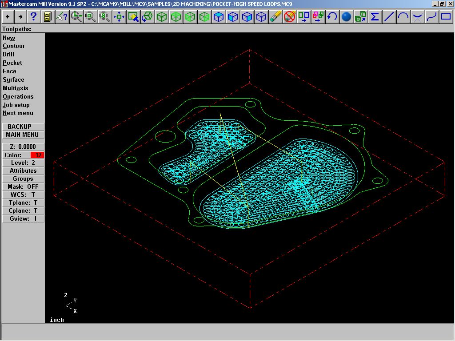455x341 pixels.
Task: Open the file cabinet File icon
Action: [48, 17]
